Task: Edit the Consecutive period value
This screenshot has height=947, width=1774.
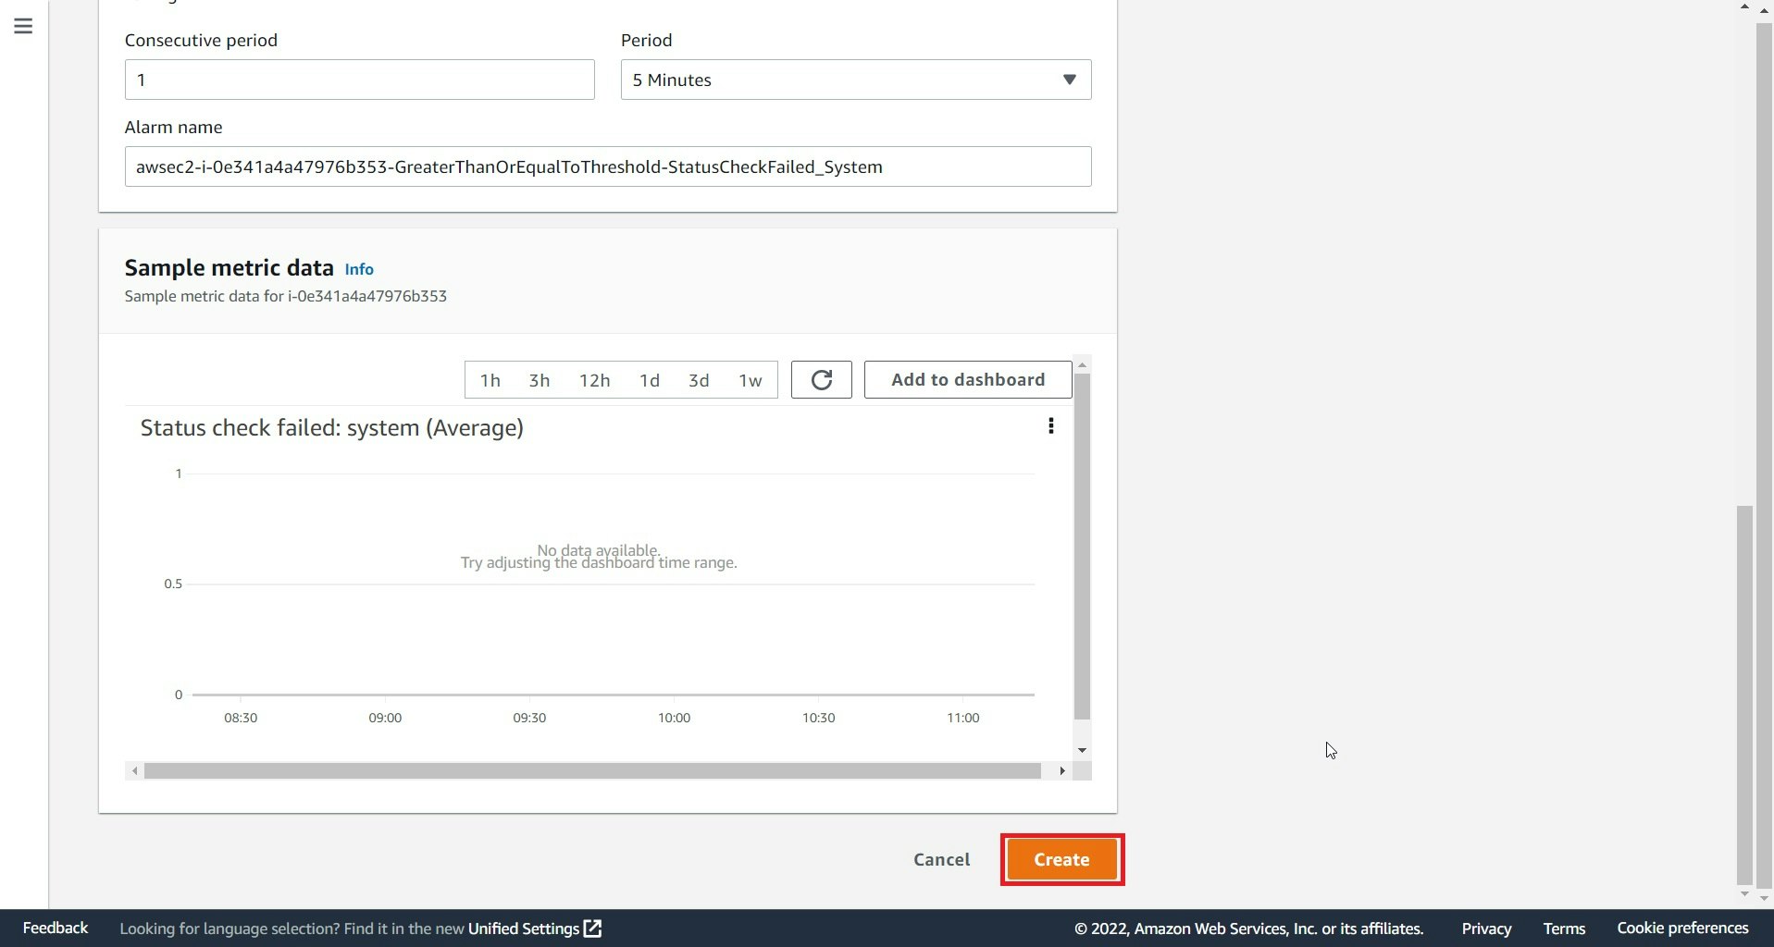Action: pos(359,80)
